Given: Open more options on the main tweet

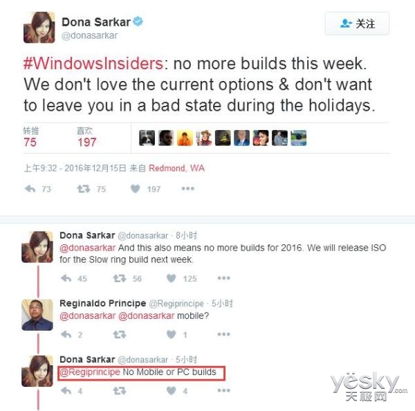Looking at the screenshot, I should click(x=188, y=189).
